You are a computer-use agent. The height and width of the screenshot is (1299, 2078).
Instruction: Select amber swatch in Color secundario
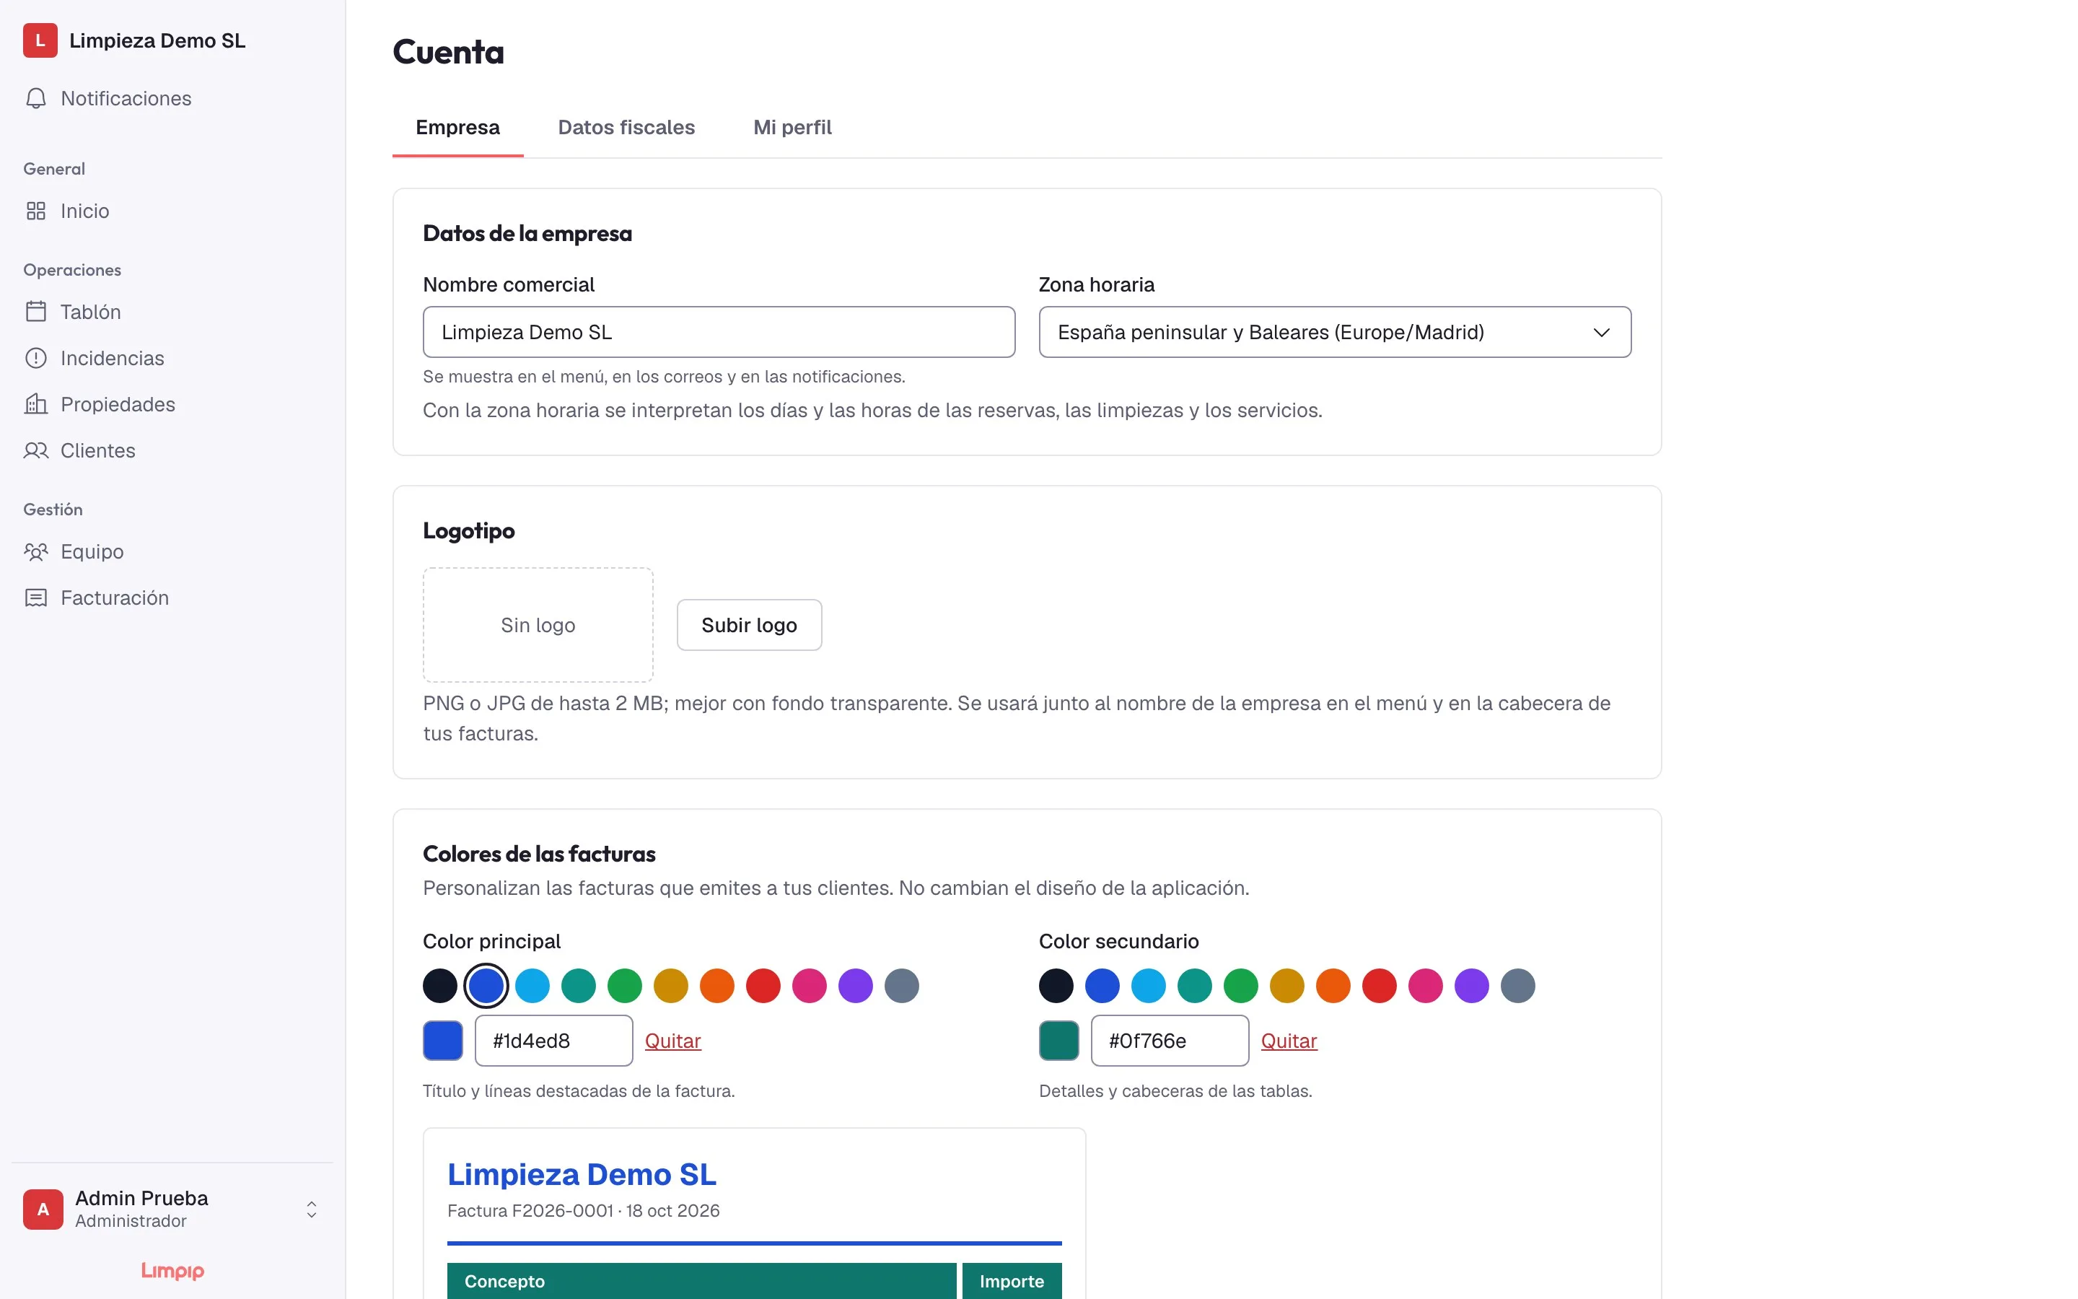pos(1287,985)
